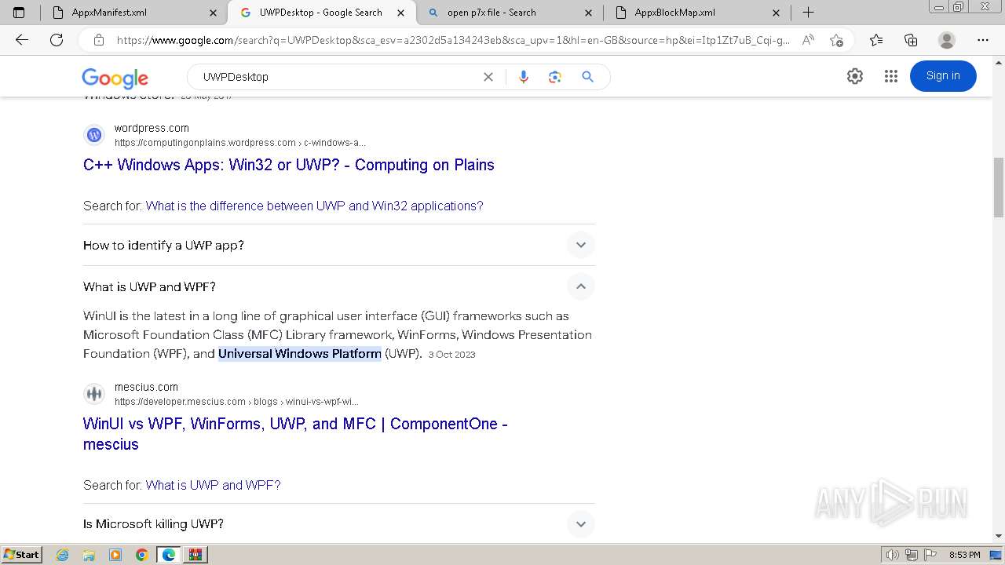The width and height of the screenshot is (1005, 565).
Task: Open the Google apps grid
Action: [890, 76]
